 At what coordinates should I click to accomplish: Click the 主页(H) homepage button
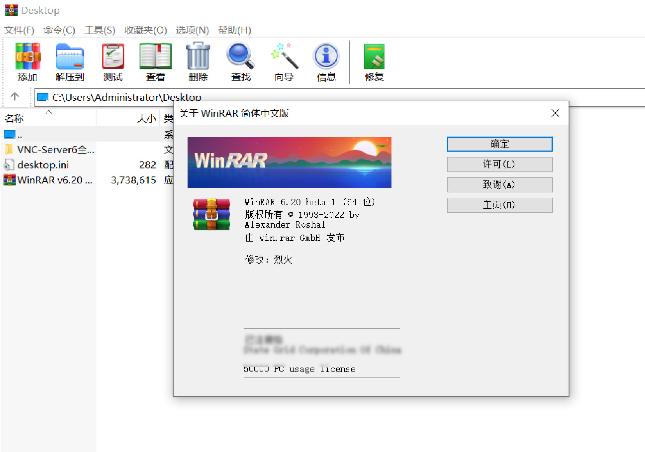tap(500, 205)
